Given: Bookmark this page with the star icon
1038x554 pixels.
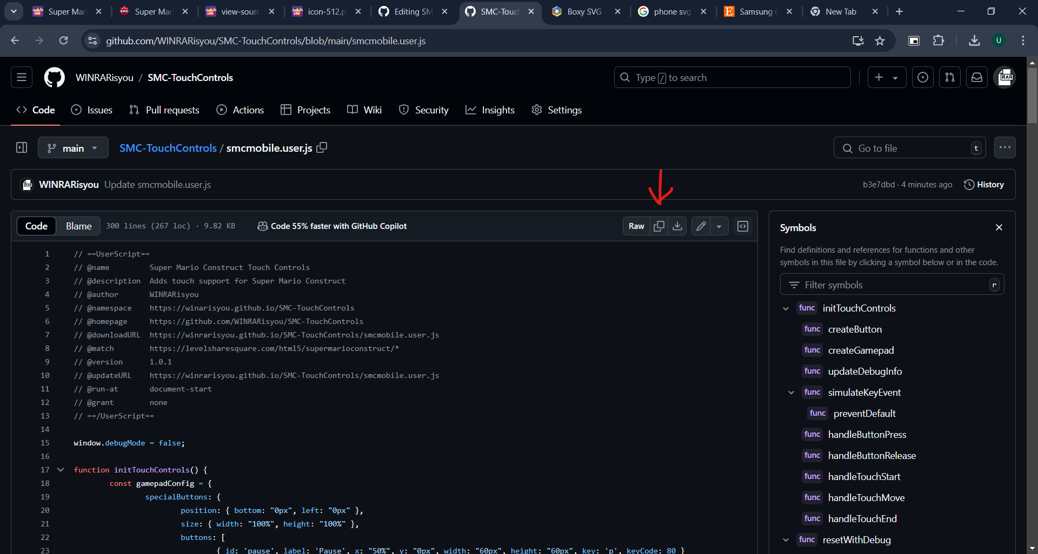Looking at the screenshot, I should click(880, 40).
